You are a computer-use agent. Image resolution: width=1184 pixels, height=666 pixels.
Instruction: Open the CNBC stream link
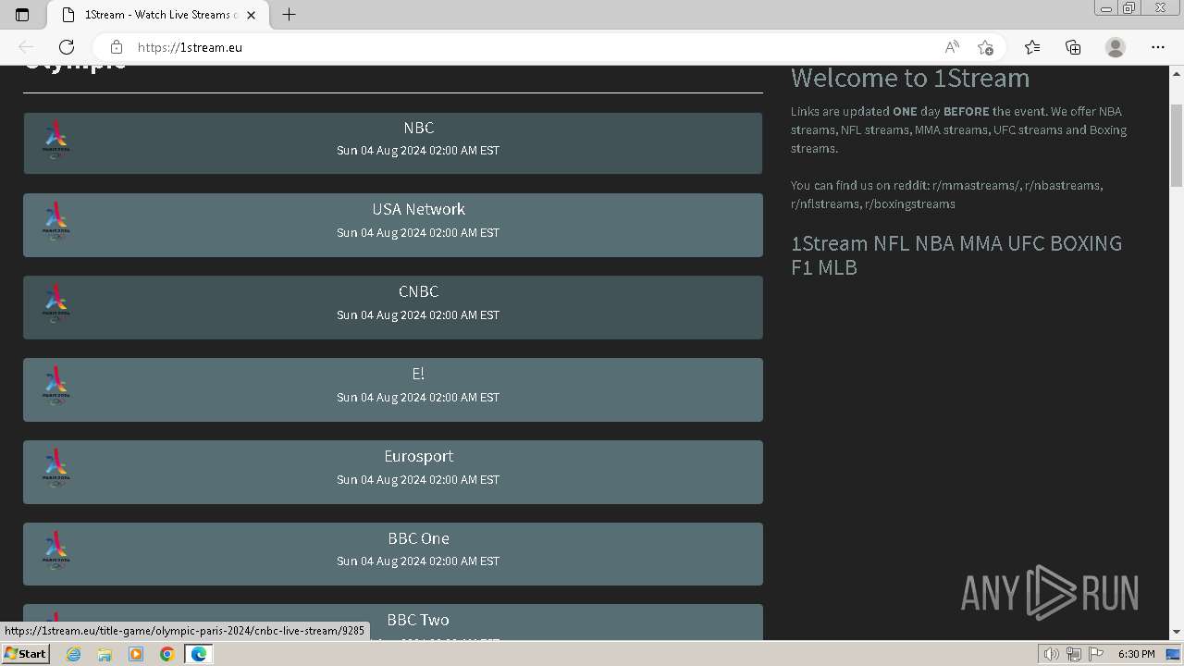393,307
